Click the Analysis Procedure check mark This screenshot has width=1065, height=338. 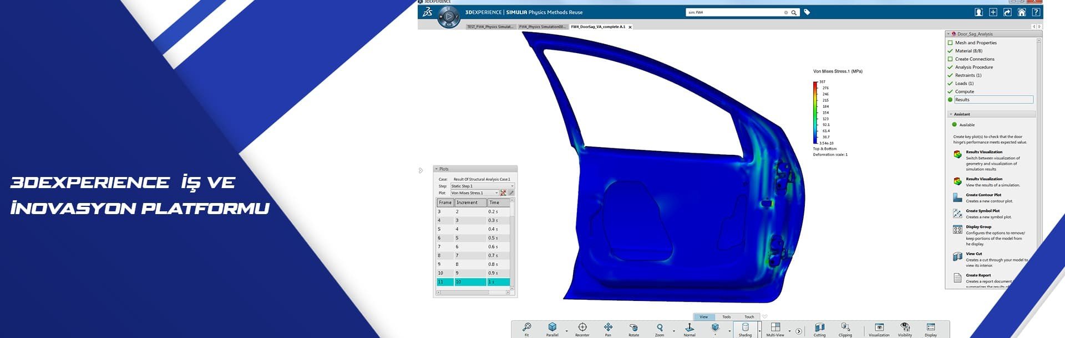coord(950,67)
